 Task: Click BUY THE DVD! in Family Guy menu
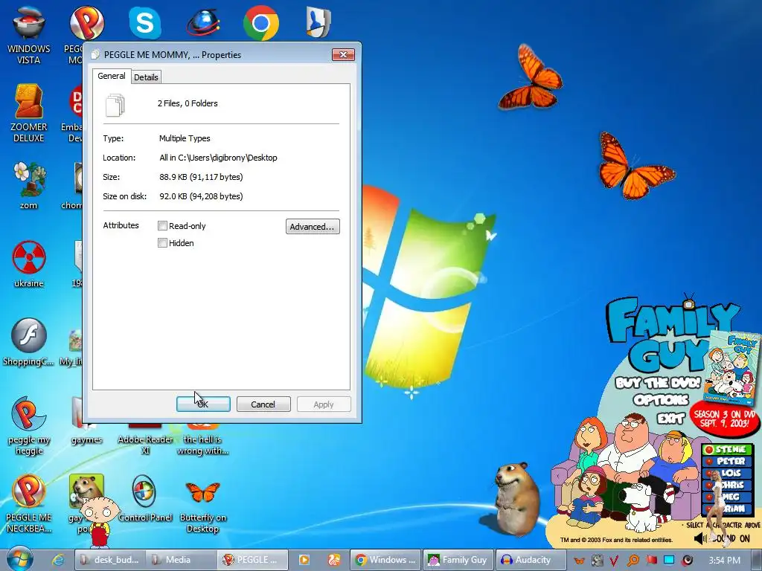click(658, 383)
